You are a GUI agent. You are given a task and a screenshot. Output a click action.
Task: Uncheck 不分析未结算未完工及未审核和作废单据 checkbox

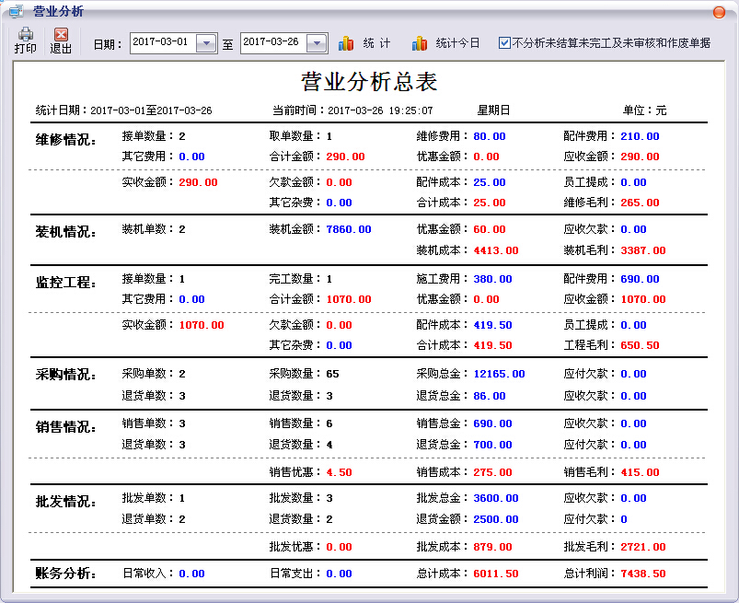click(x=504, y=43)
